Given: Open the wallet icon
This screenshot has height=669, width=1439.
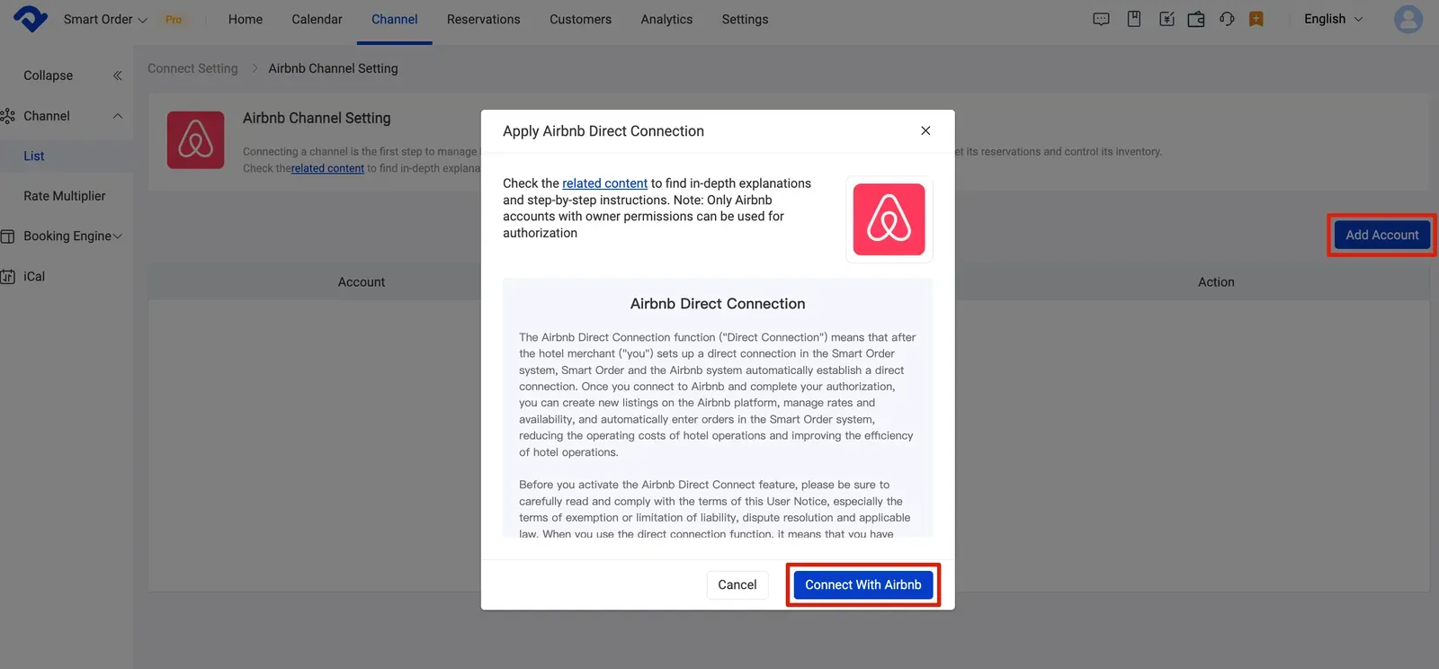Looking at the screenshot, I should click(1196, 19).
